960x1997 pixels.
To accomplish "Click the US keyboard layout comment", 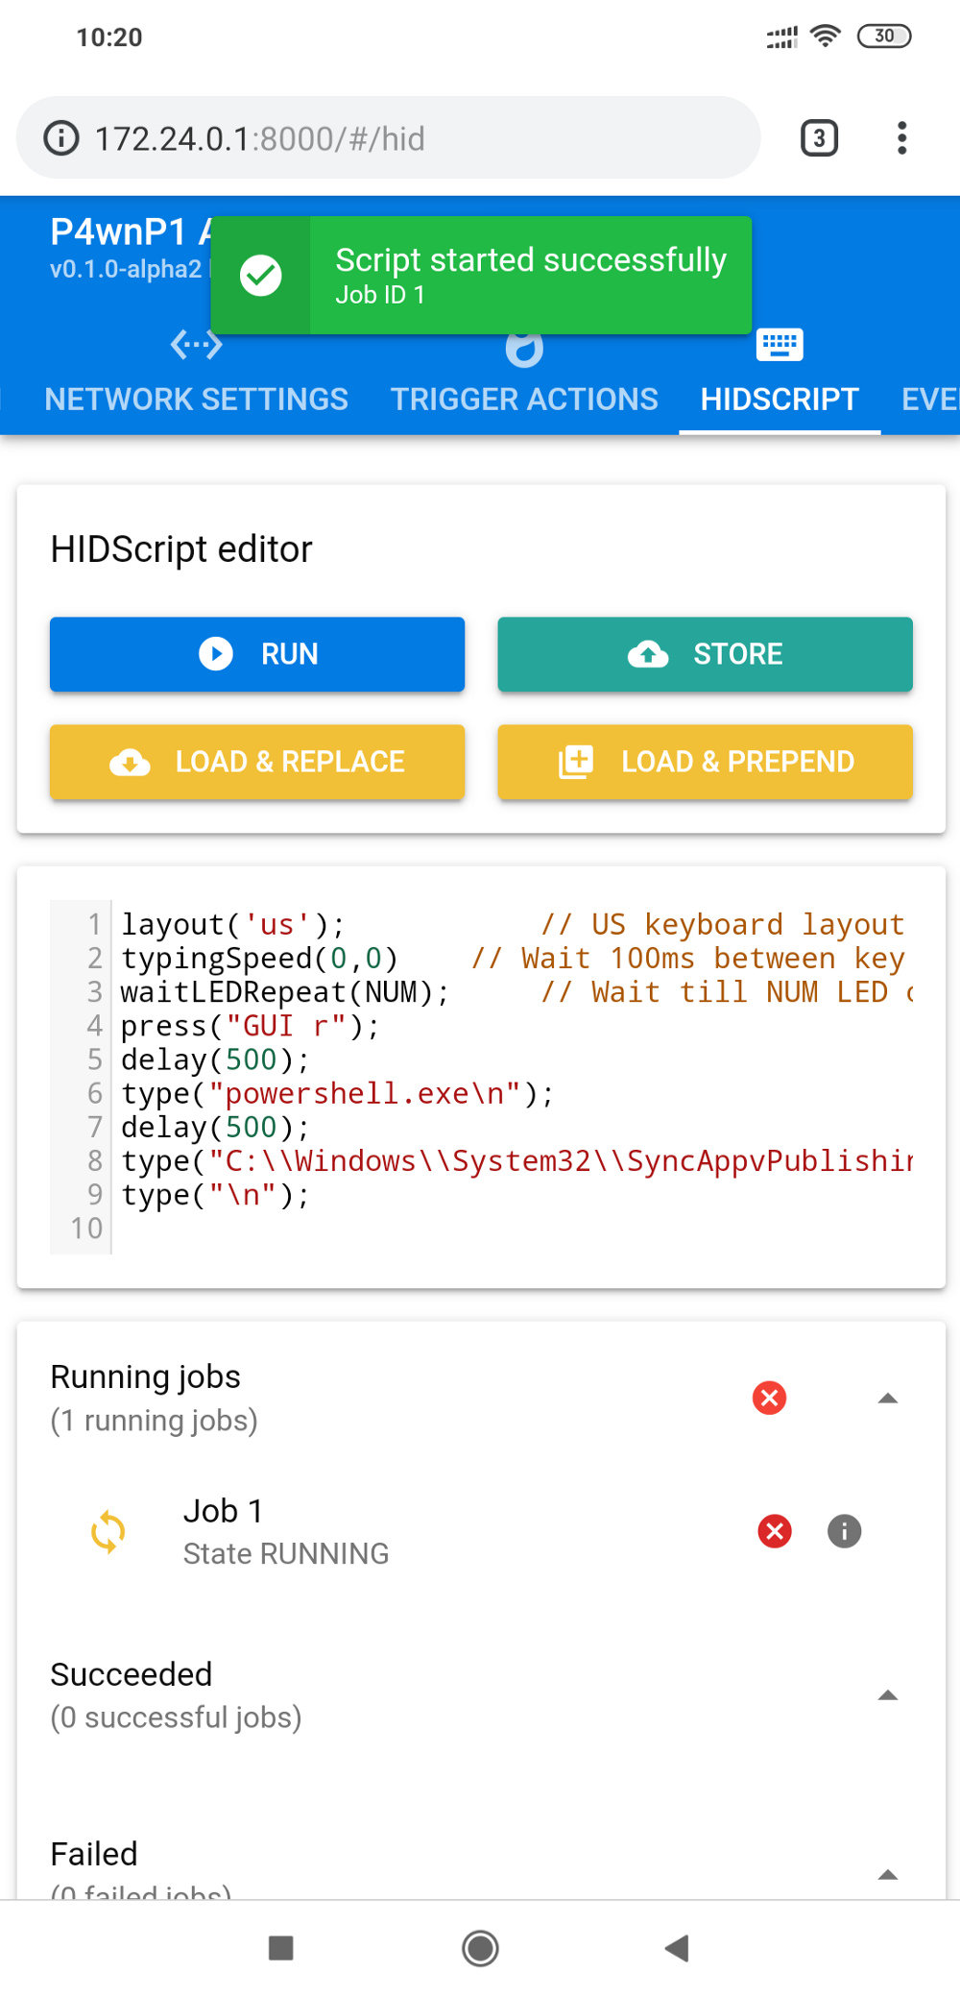I will pos(723,924).
